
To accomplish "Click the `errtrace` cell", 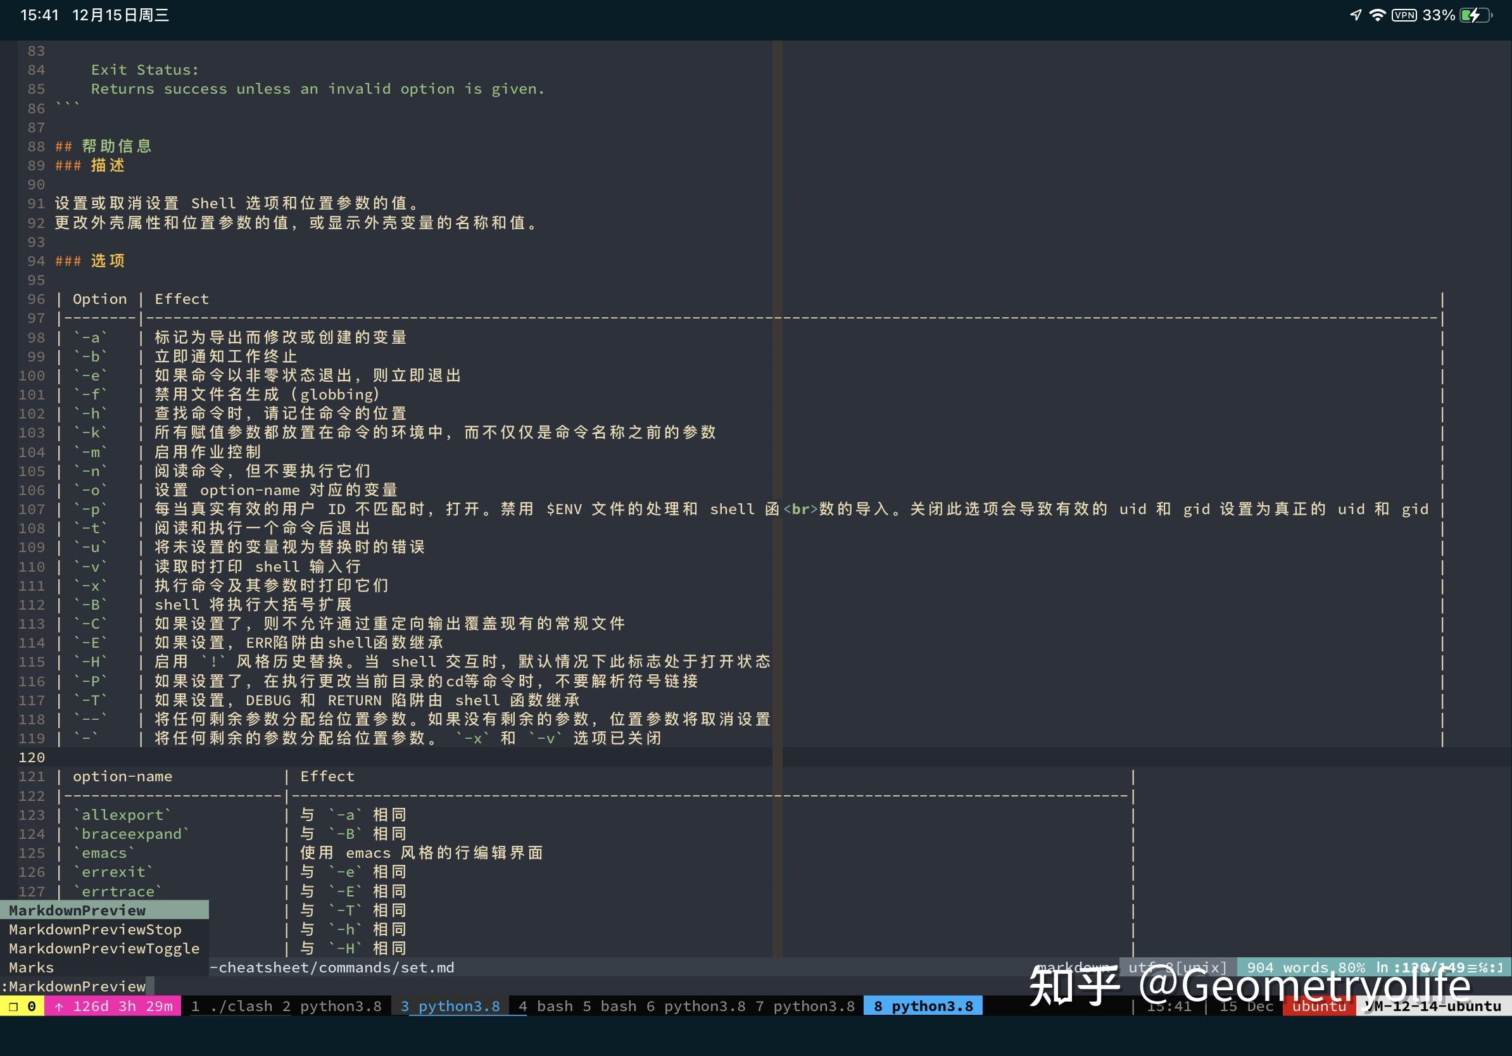I will 118,891.
